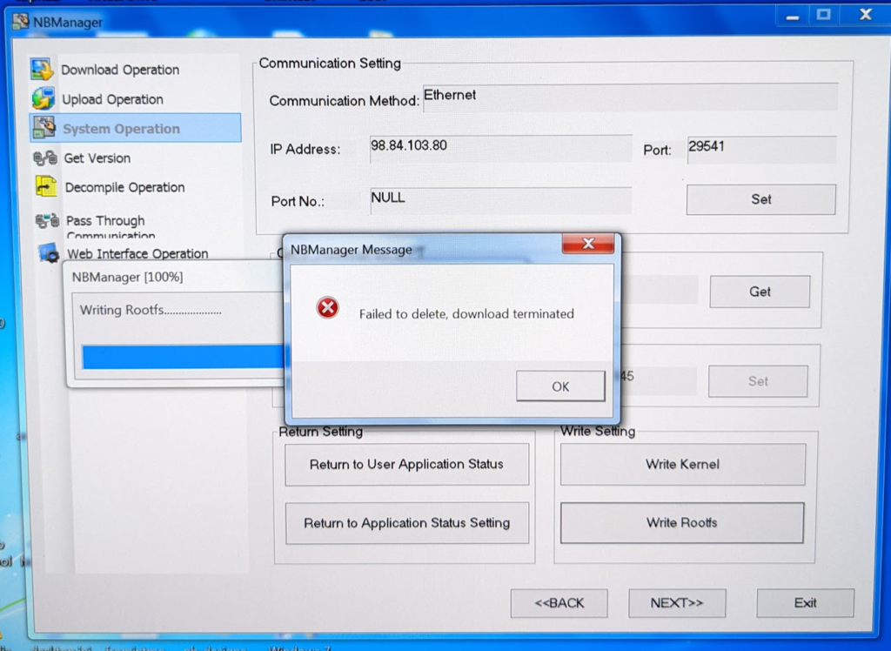
Task: Click the 'NBManager [100%]' progress title
Action: coord(127,277)
